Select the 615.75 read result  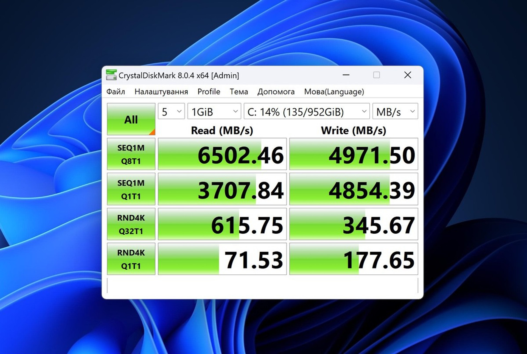pyautogui.click(x=222, y=224)
